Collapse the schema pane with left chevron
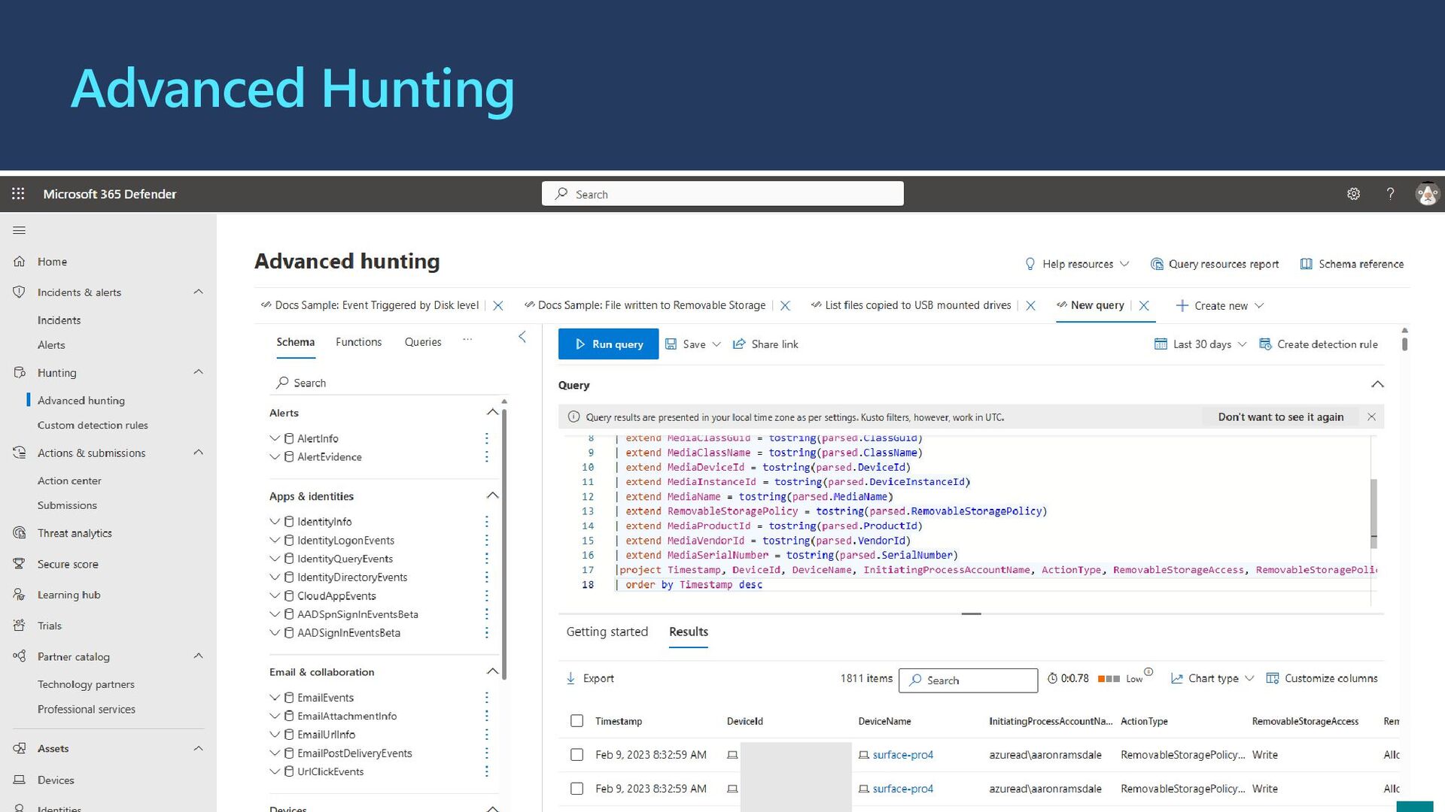Image resolution: width=1445 pixels, height=812 pixels. point(522,337)
